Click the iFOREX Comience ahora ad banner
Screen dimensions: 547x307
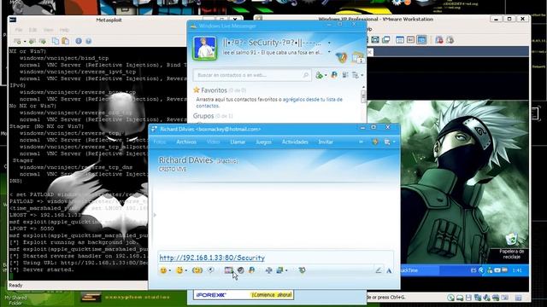click(x=244, y=295)
